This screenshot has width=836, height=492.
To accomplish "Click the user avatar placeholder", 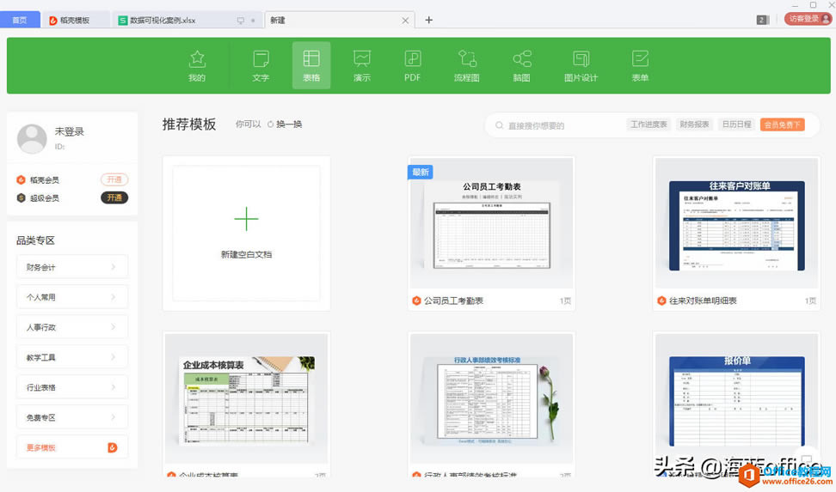I will click(x=32, y=138).
